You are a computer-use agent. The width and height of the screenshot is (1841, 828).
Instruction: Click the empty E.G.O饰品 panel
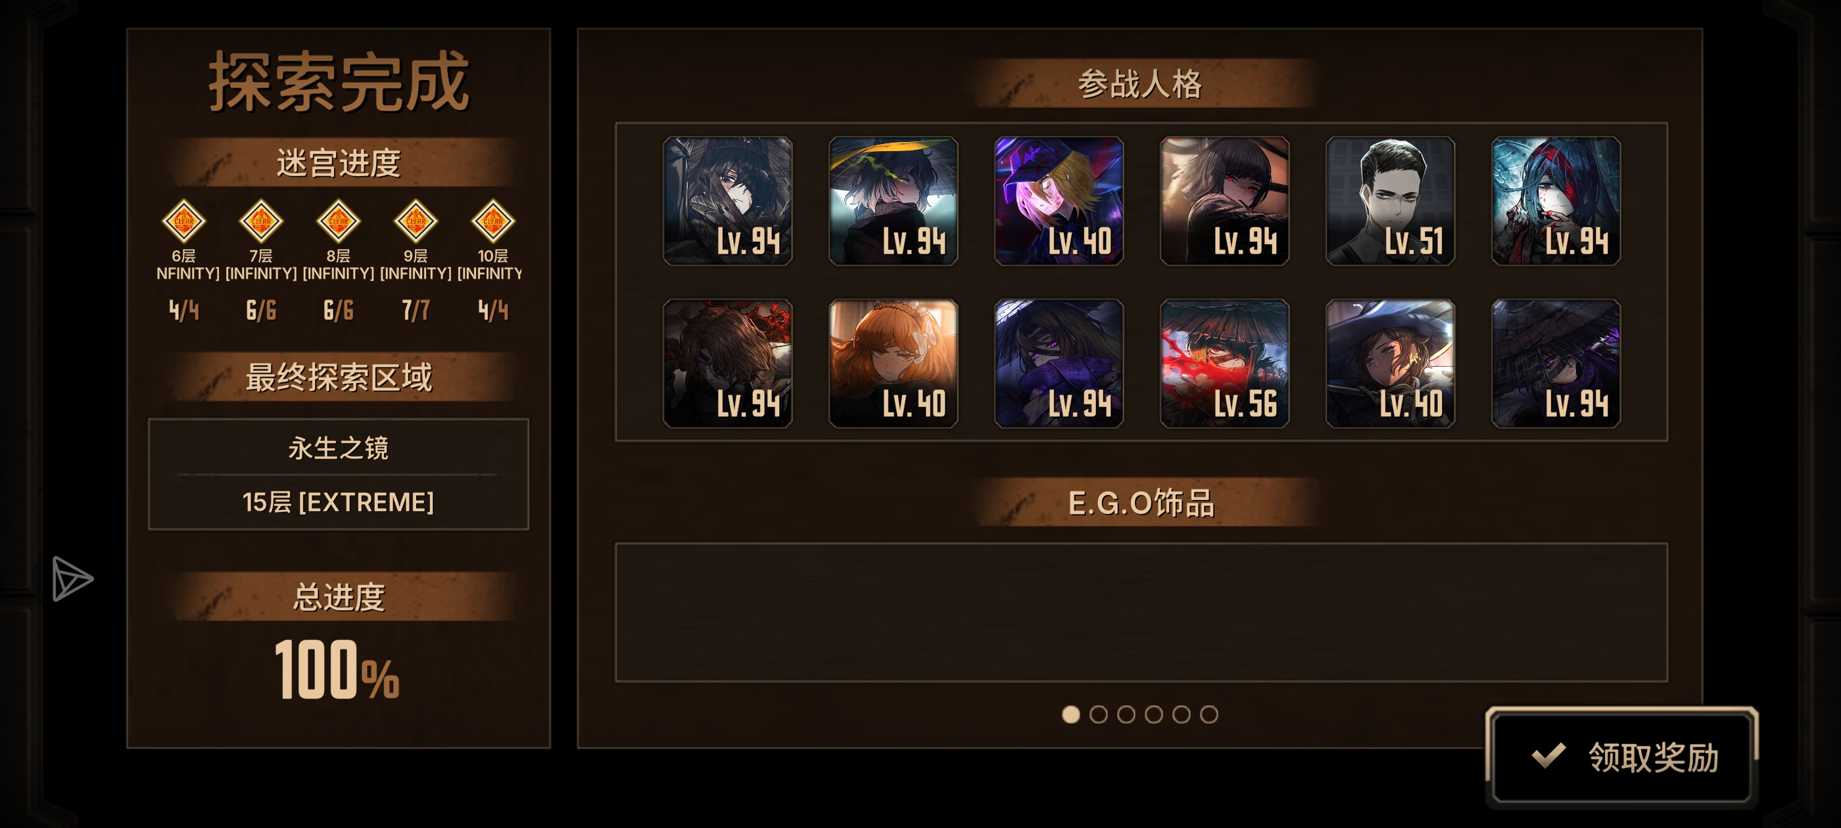[1141, 612]
